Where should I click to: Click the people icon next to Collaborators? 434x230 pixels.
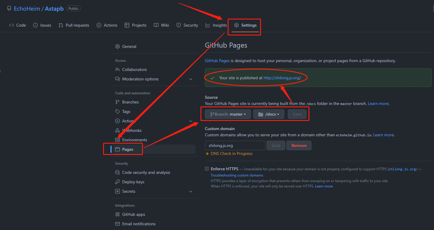(118, 69)
